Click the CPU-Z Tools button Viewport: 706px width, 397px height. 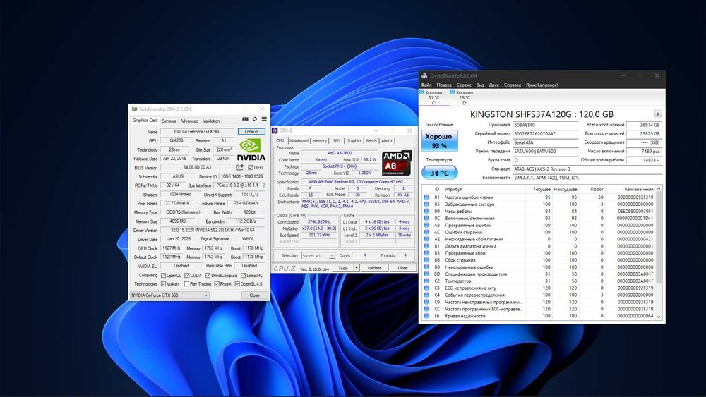pyautogui.click(x=343, y=267)
